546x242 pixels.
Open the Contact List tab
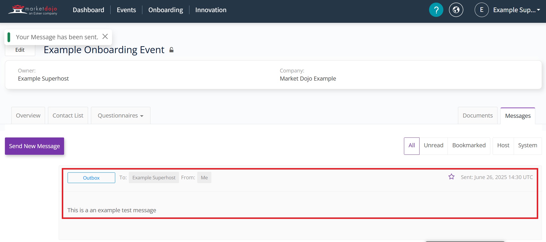(68, 116)
